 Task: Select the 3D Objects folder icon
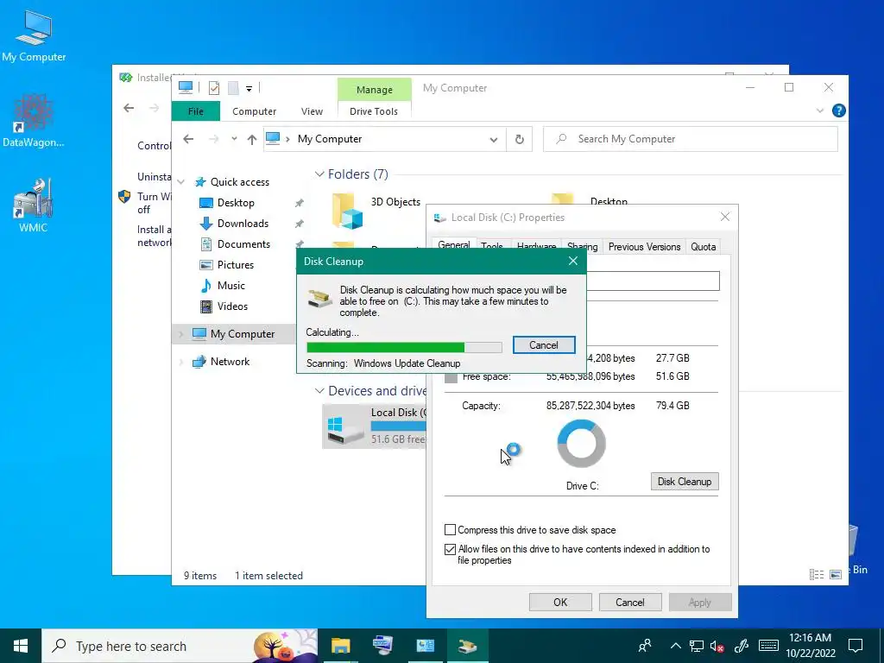coord(346,211)
